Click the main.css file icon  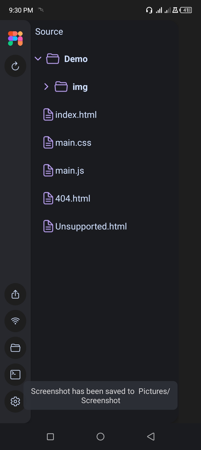click(48, 142)
